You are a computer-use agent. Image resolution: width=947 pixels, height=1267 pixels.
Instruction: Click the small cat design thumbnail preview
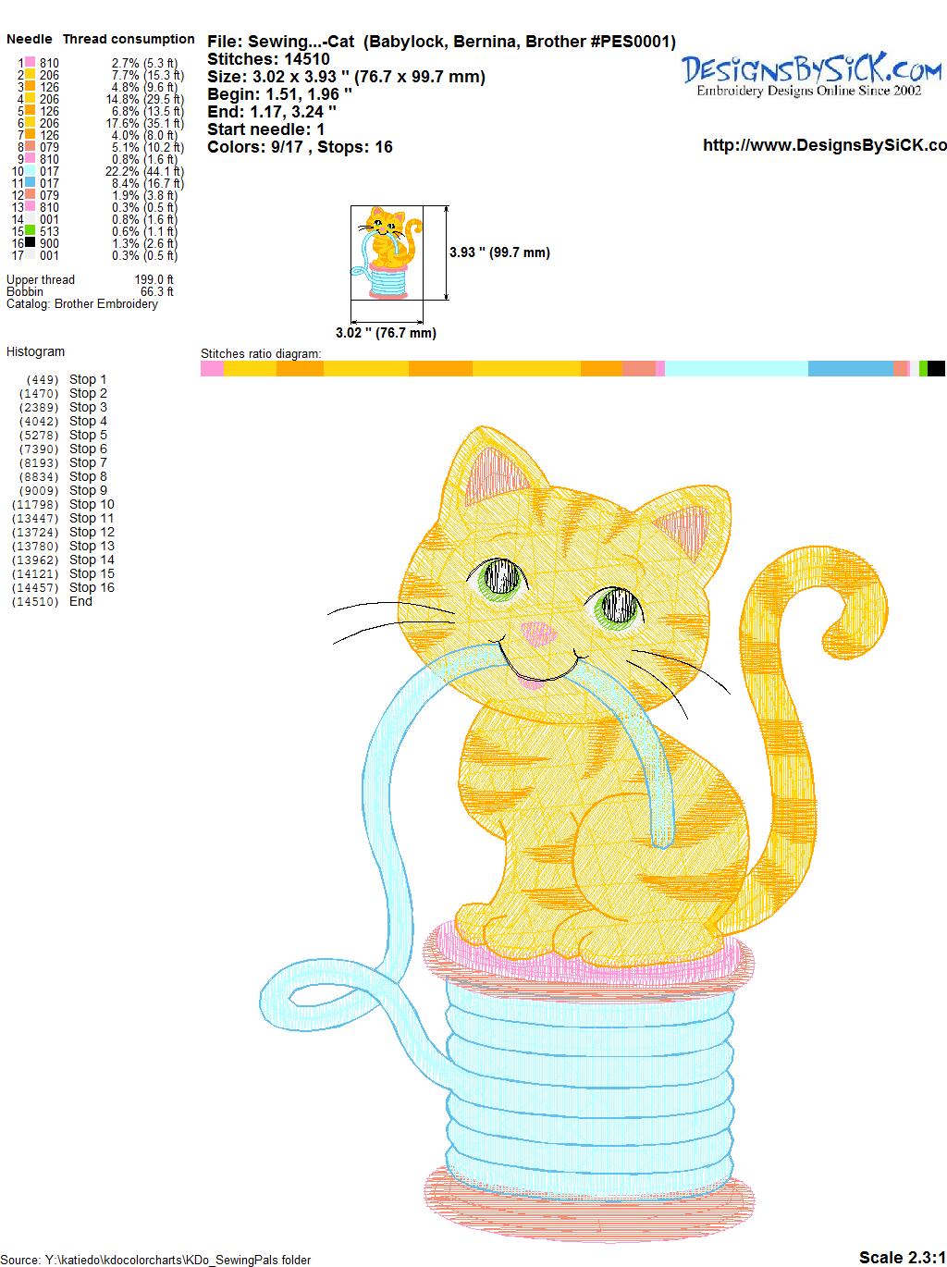point(388,252)
